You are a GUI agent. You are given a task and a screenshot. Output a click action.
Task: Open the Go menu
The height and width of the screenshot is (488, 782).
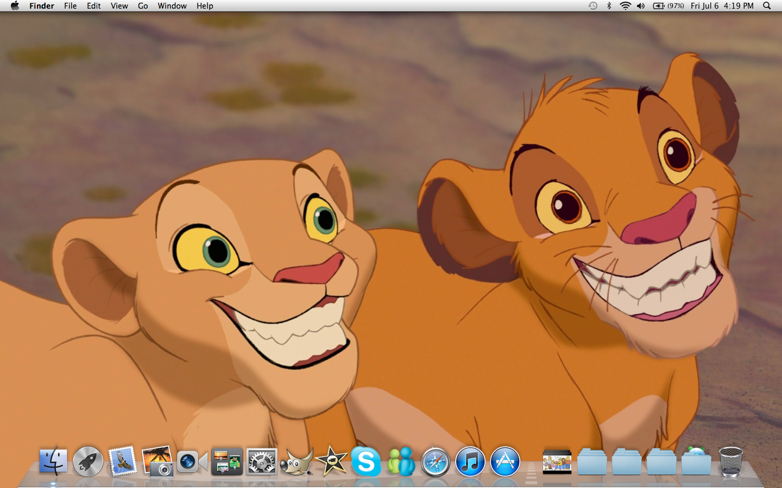point(143,6)
